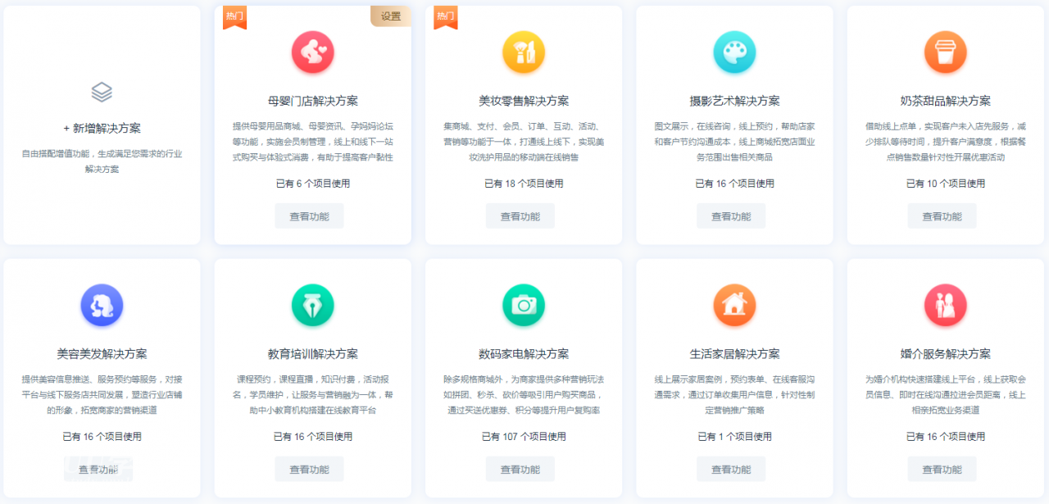Click the stacked layers icon on 新增解决方案 card
The width and height of the screenshot is (1049, 504).
click(x=101, y=93)
